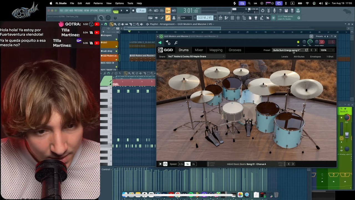Set groove speed to 0.5x
The height and width of the screenshot is (200, 355).
(181, 164)
